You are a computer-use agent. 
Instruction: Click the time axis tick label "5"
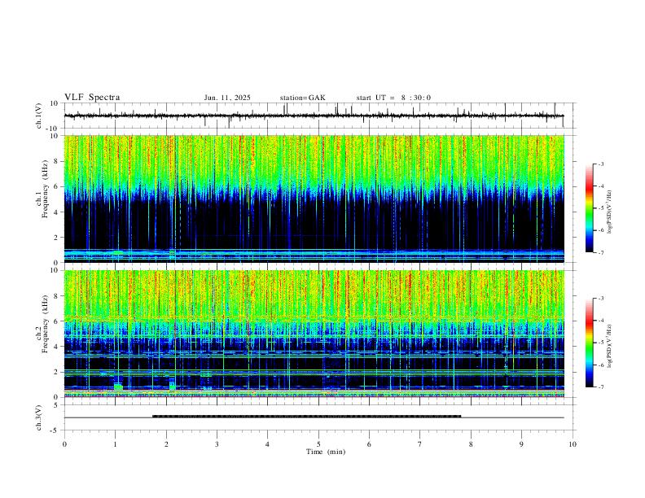318,444
